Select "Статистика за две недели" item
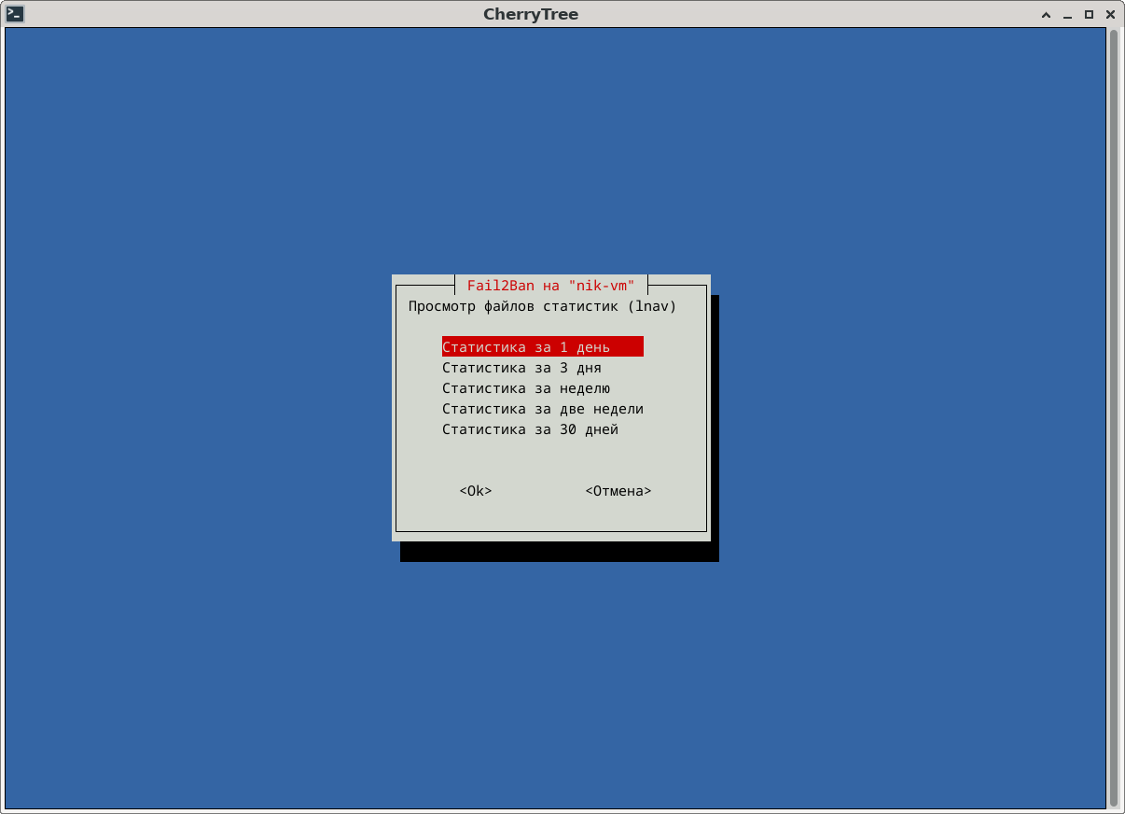The height and width of the screenshot is (814, 1125). (x=543, y=409)
